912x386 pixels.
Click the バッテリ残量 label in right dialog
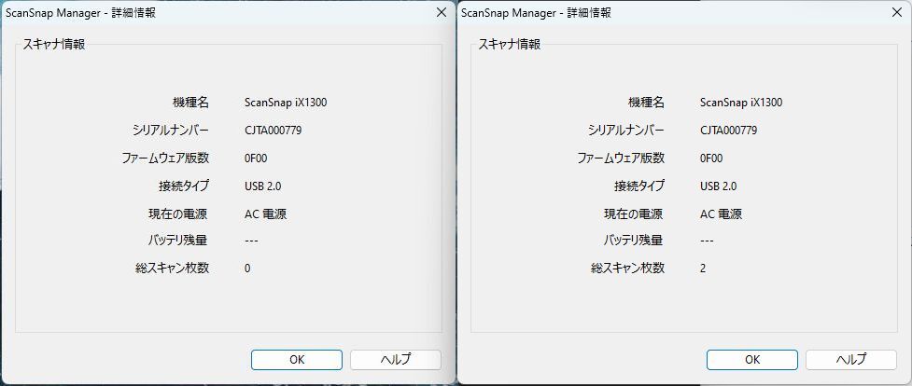[633, 241]
